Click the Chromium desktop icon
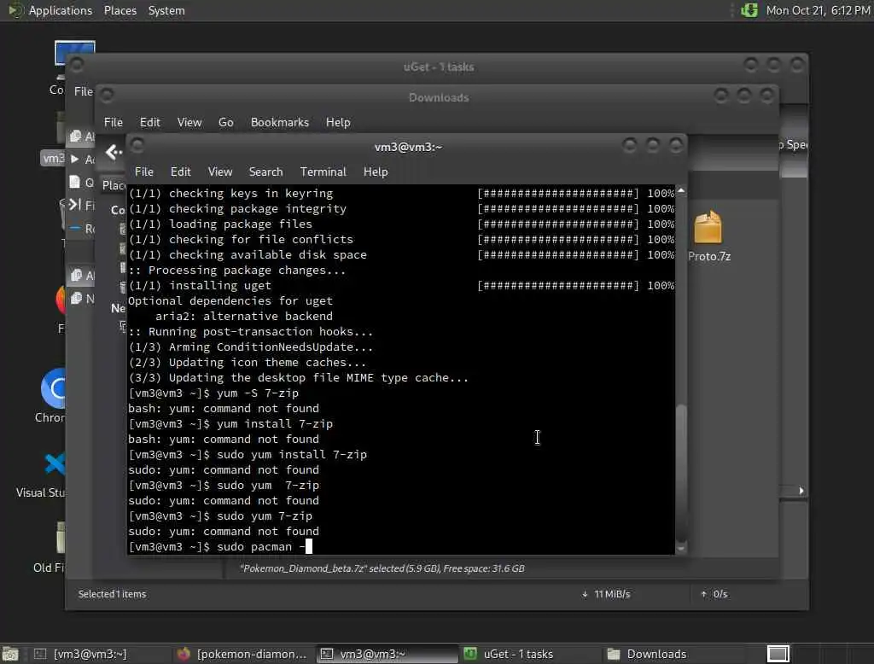 51,395
